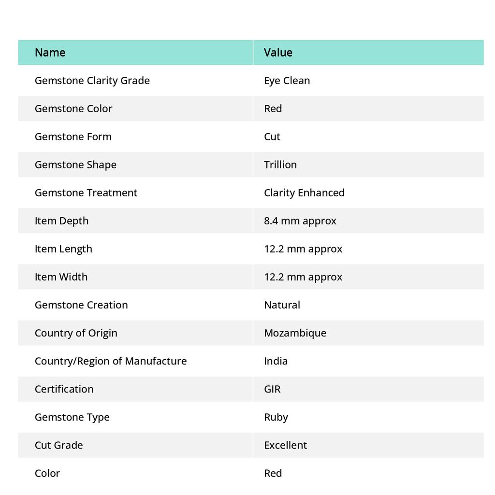
Task: Select Country/Region of Manufacture label
Action: point(111,361)
